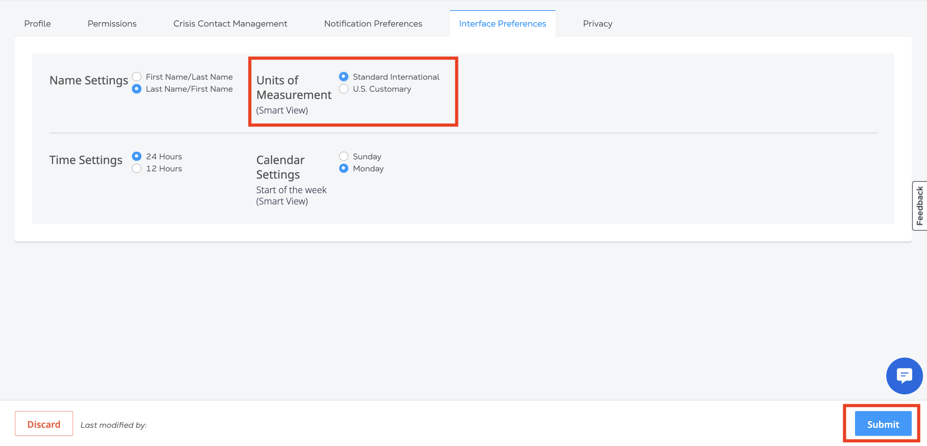Select Last Name/First Name radio option
The height and width of the screenshot is (446, 927).
tap(137, 89)
